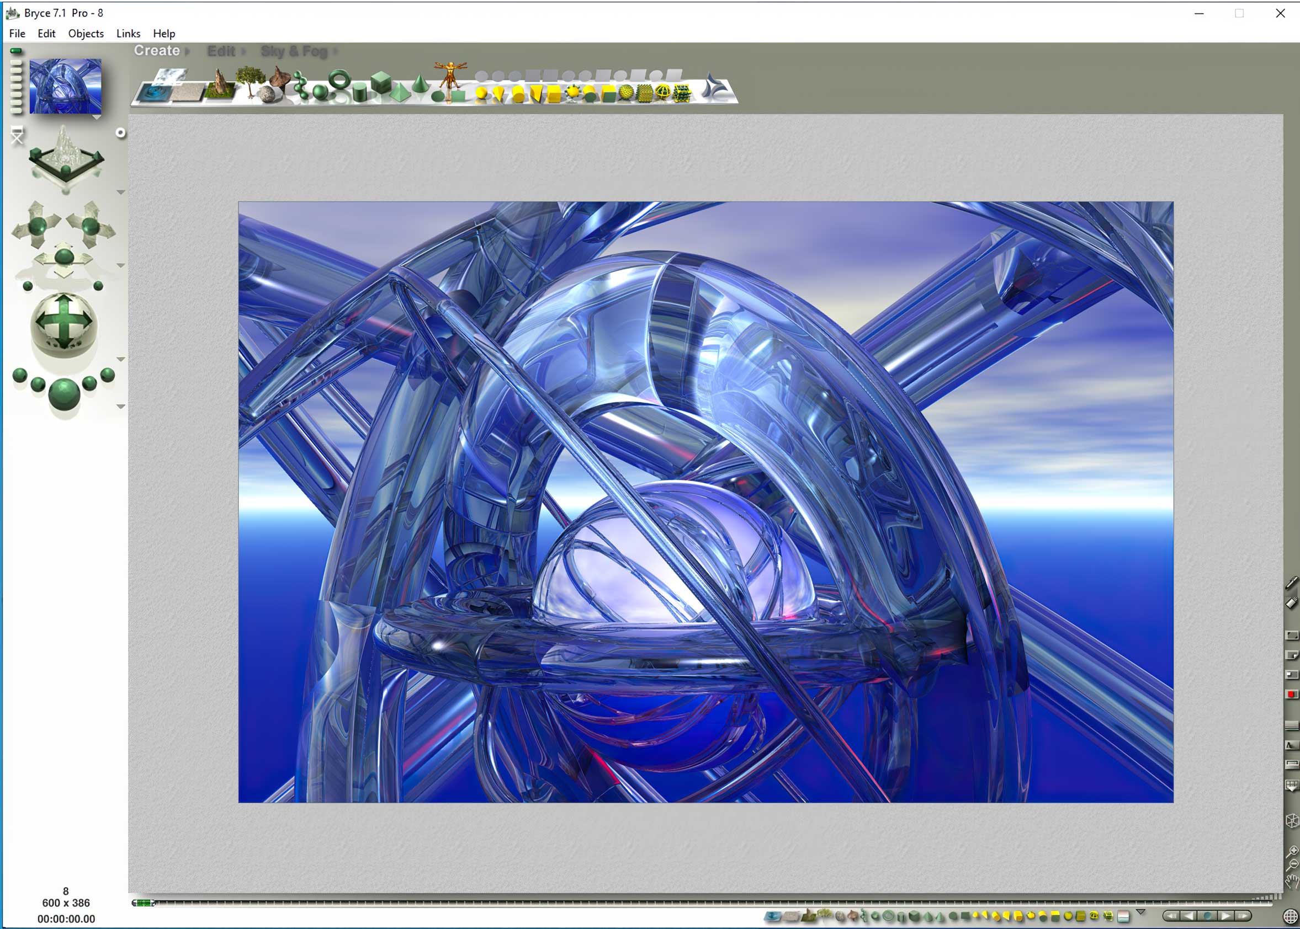Open the Objects menu
1300x929 pixels.
86,33
